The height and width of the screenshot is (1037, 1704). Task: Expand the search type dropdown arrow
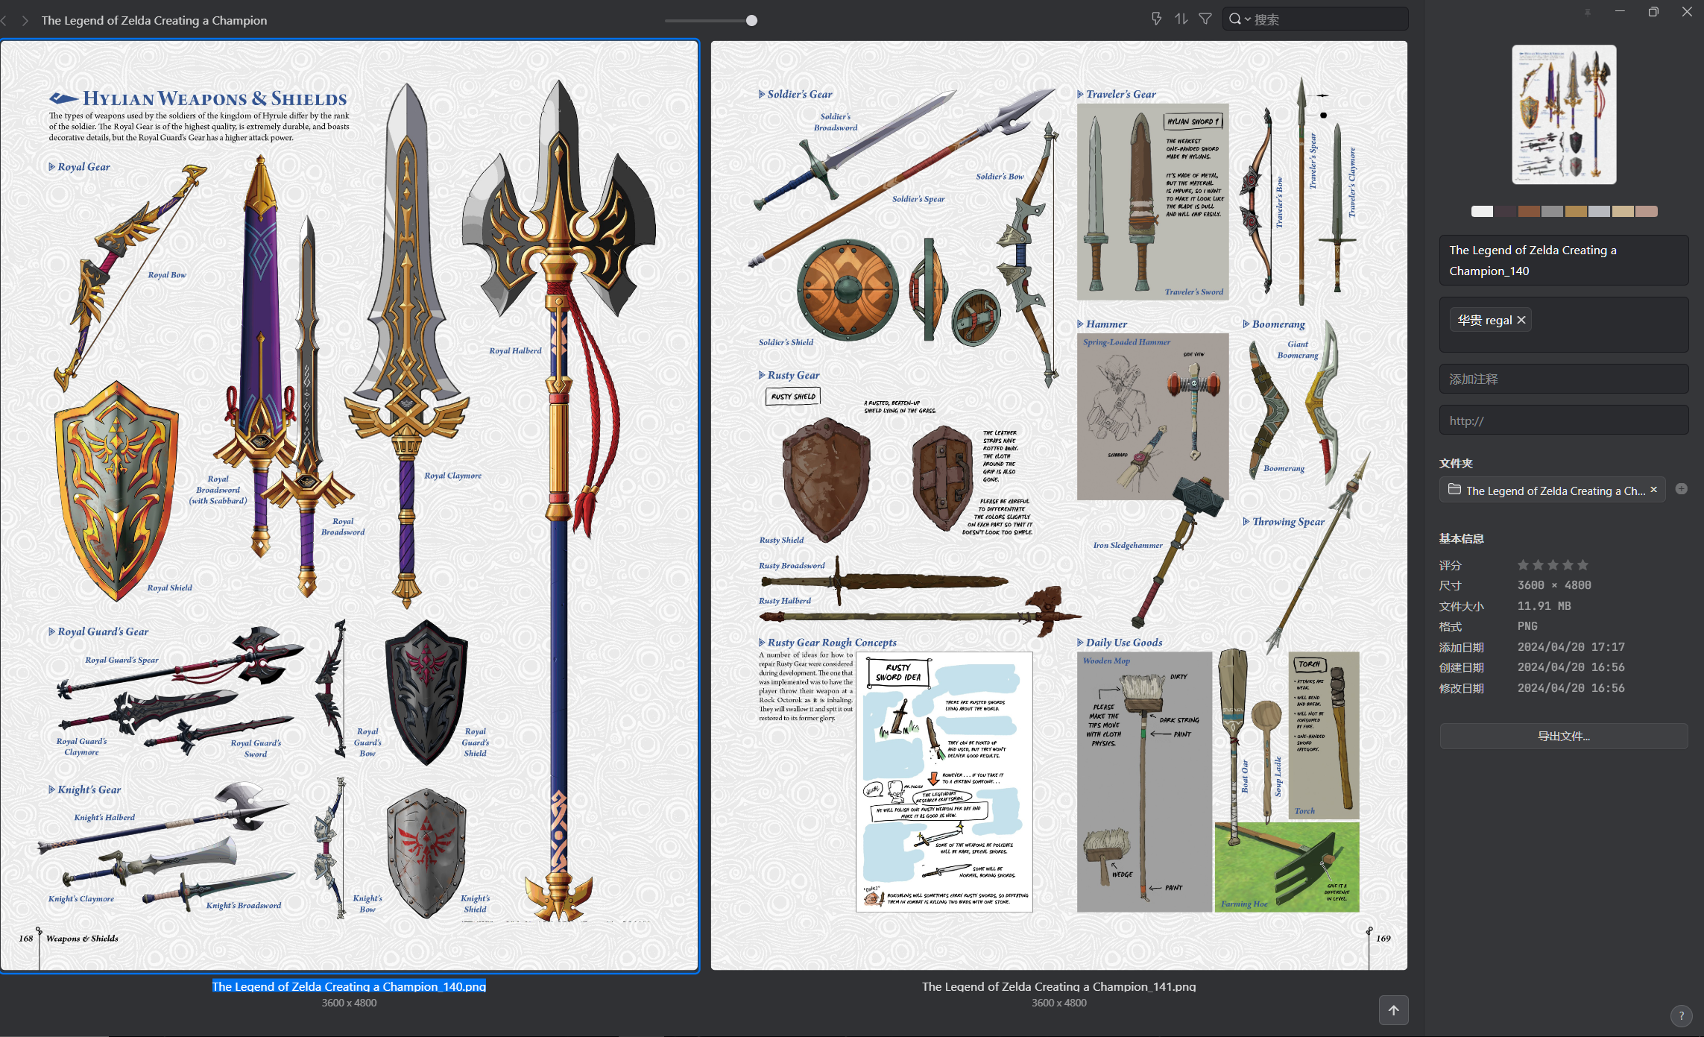[x=1248, y=19]
